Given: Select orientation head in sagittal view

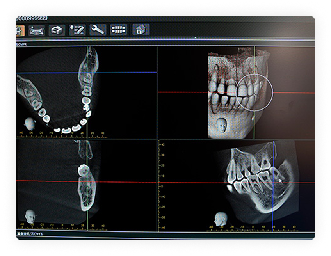Looking at the screenshot, I should (221, 219).
